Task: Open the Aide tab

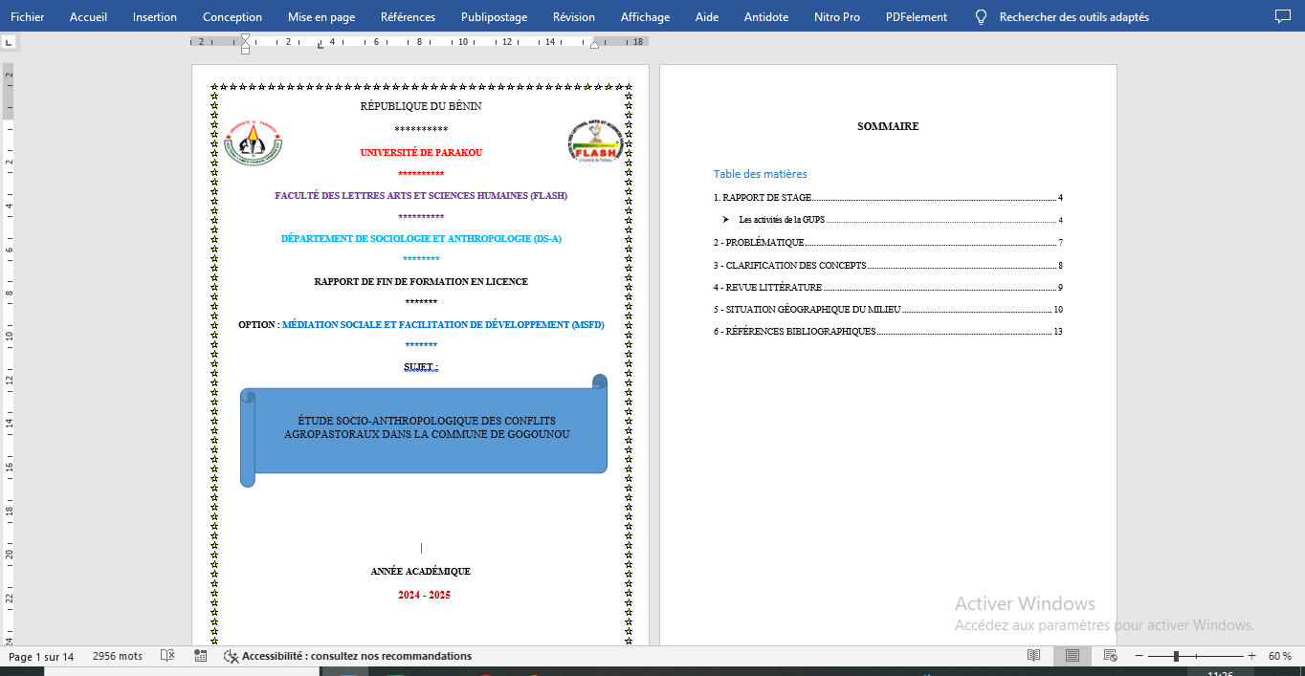Action: coord(707,17)
